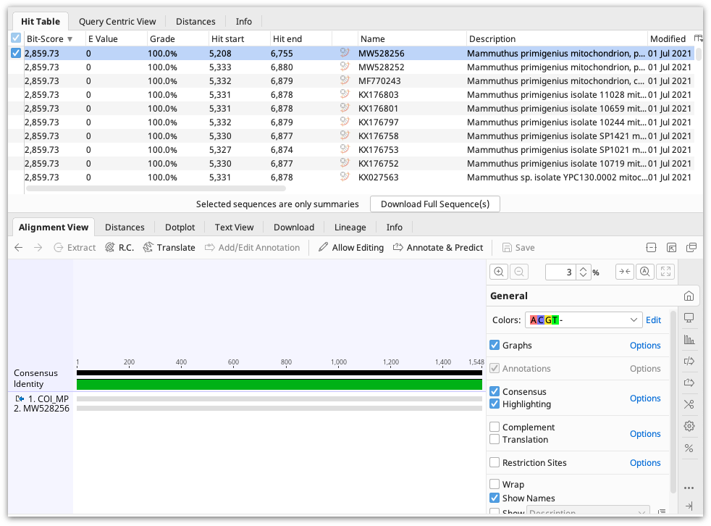Enable the Wrap checkbox
This screenshot has height=526, width=711.
click(x=495, y=484)
